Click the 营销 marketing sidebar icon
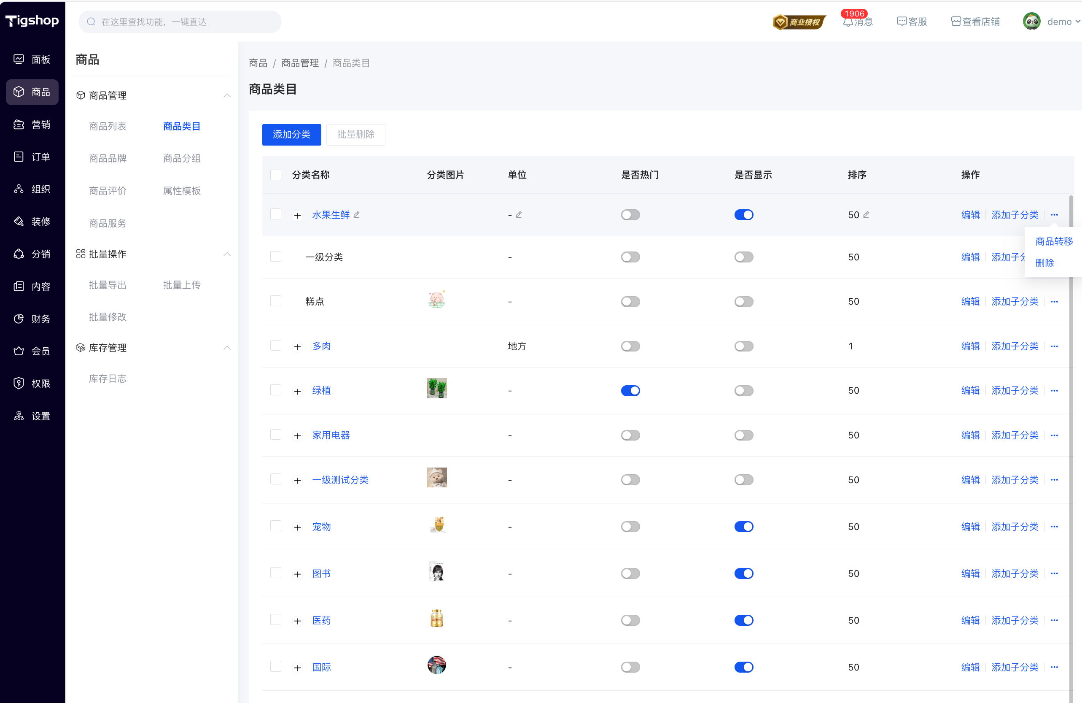The image size is (1082, 703). click(19, 124)
